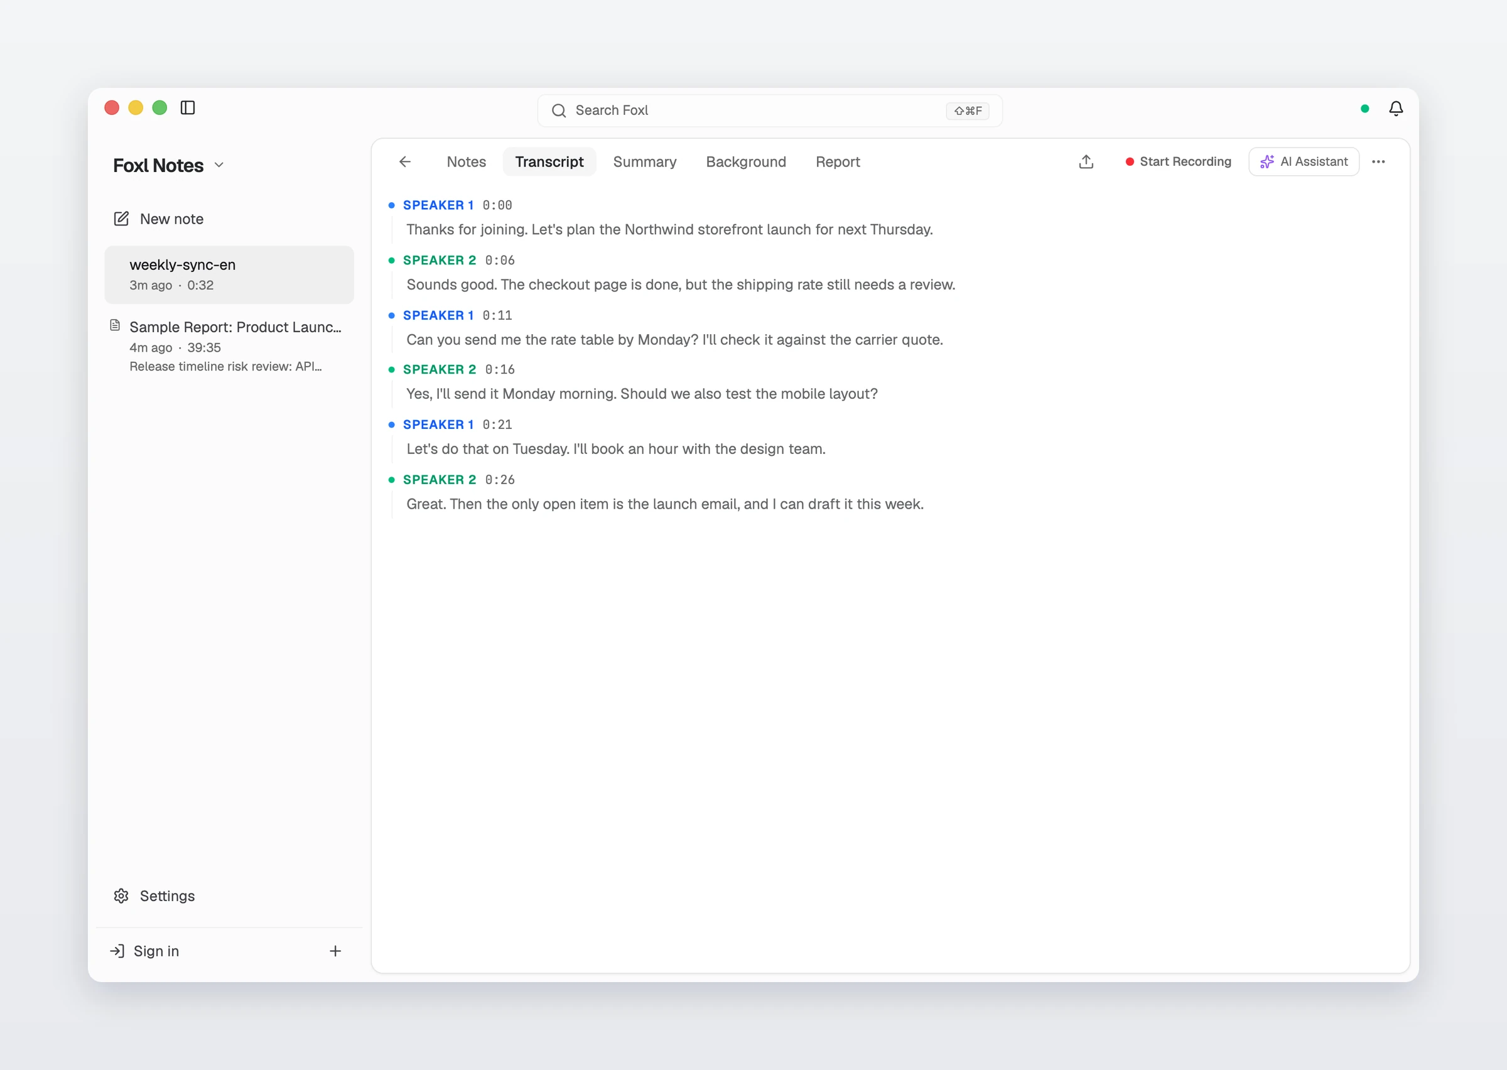The width and height of the screenshot is (1507, 1070).
Task: Click the sparkle icon in AI Assistant
Action: tap(1267, 161)
